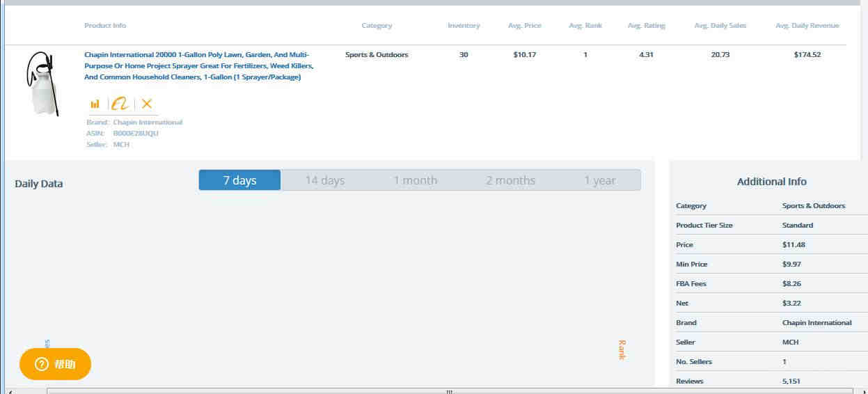
Task: Click the Alibaba logo icon
Action: (x=120, y=104)
